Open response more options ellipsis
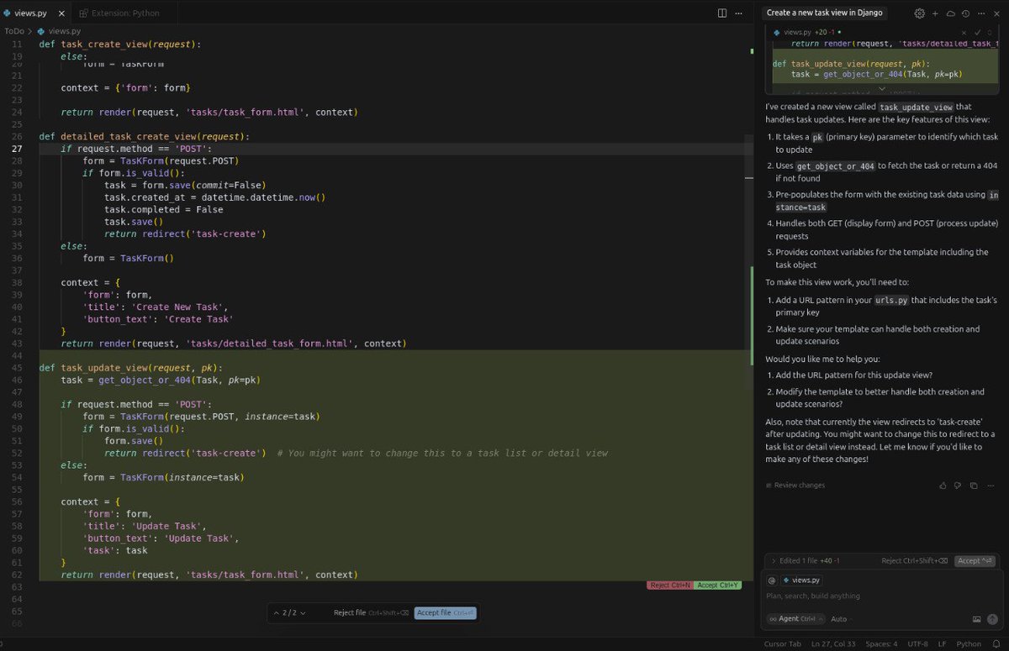 coord(989,486)
